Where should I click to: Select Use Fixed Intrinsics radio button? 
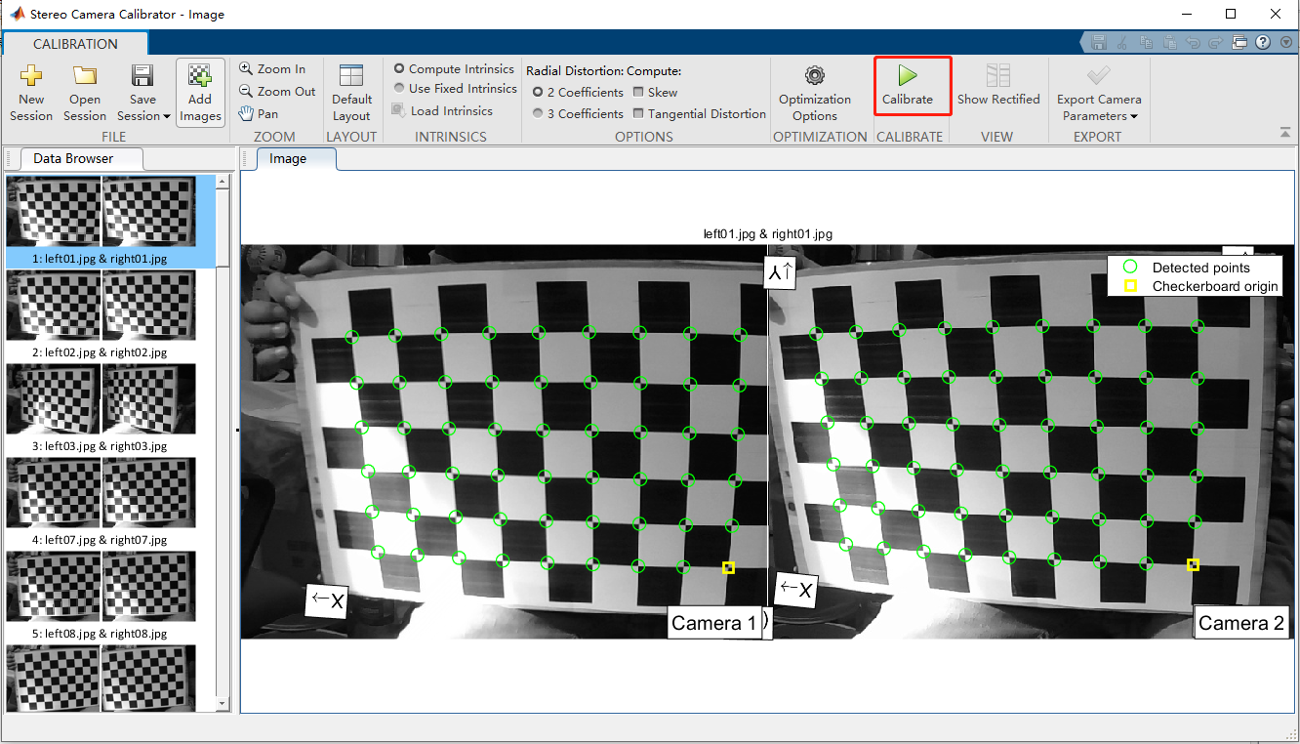click(399, 88)
